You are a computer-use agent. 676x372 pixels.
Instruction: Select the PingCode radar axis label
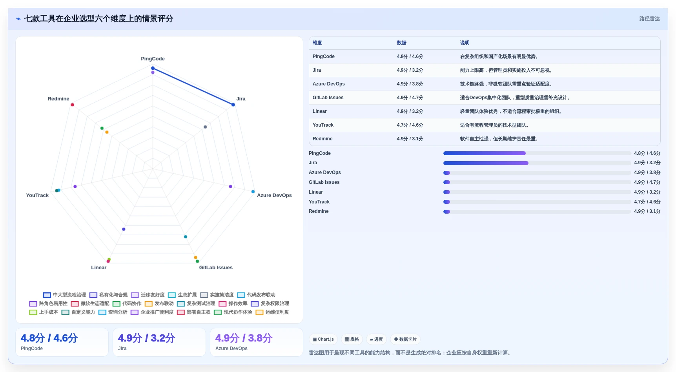(153, 59)
